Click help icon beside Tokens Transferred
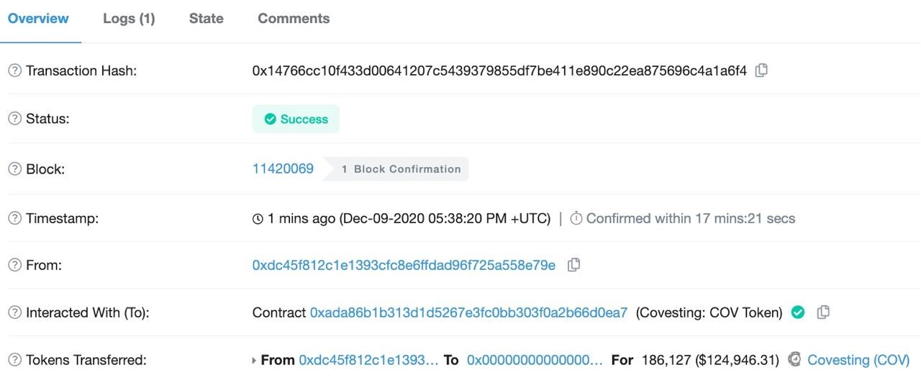921x383 pixels. click(x=14, y=359)
